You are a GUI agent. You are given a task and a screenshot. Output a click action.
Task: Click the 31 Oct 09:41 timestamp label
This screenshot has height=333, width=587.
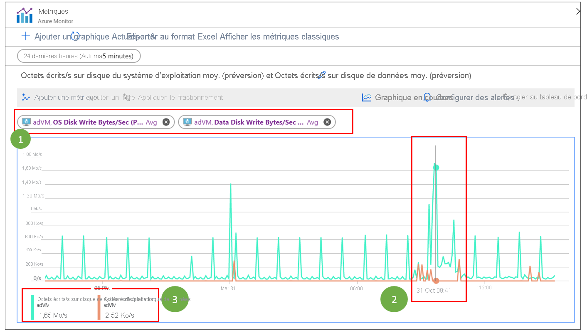pos(434,291)
